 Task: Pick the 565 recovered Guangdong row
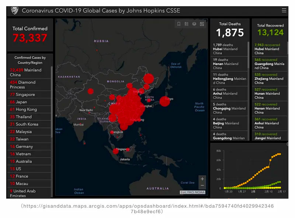(x=270, y=64)
